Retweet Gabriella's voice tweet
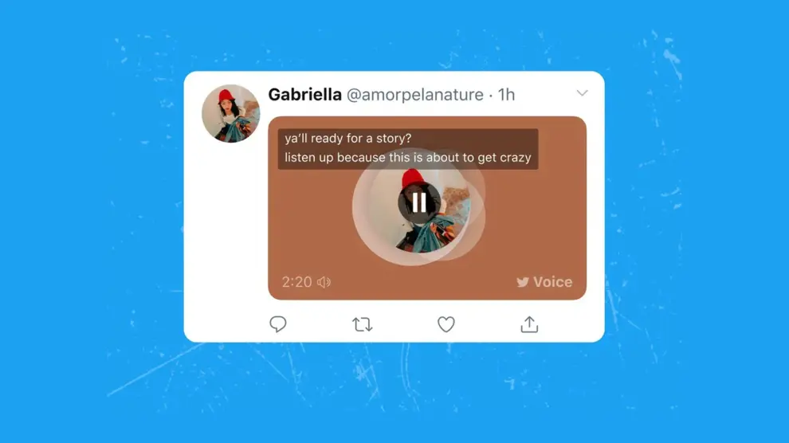 [363, 324]
